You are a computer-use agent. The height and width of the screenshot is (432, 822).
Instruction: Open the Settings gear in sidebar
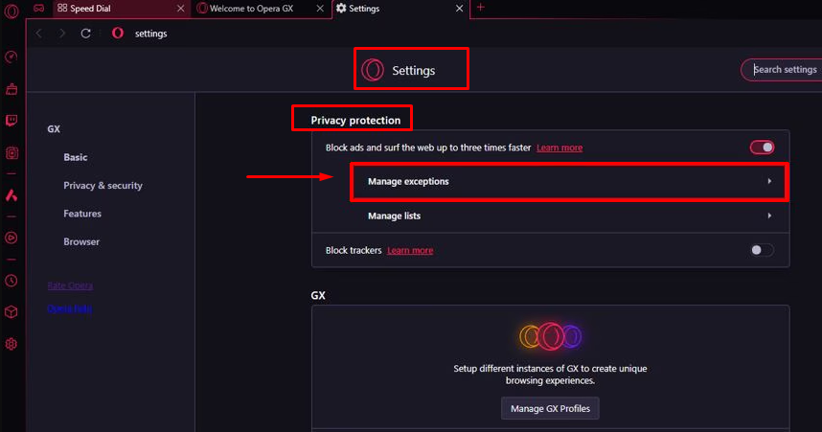(11, 344)
